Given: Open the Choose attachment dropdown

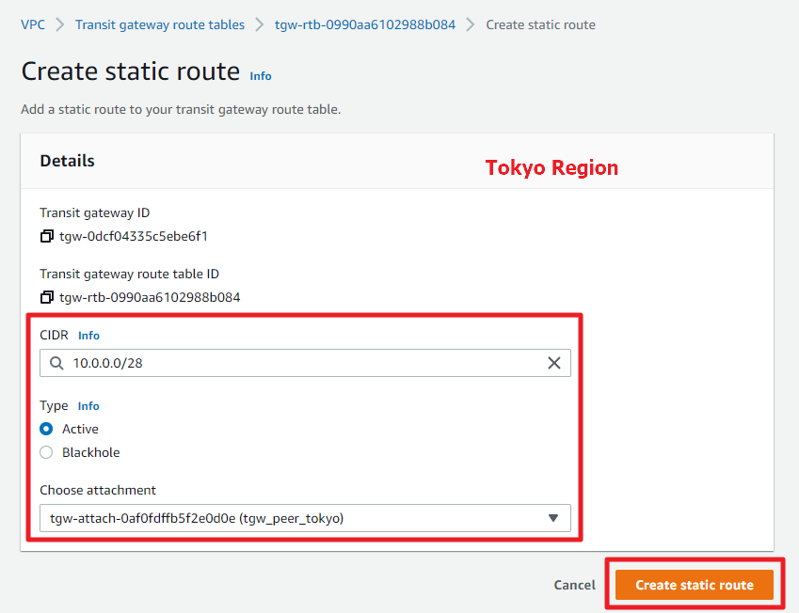Looking at the screenshot, I should tap(305, 518).
